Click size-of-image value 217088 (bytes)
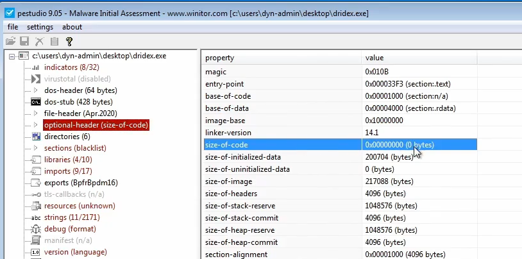522x259 pixels. tap(389, 181)
